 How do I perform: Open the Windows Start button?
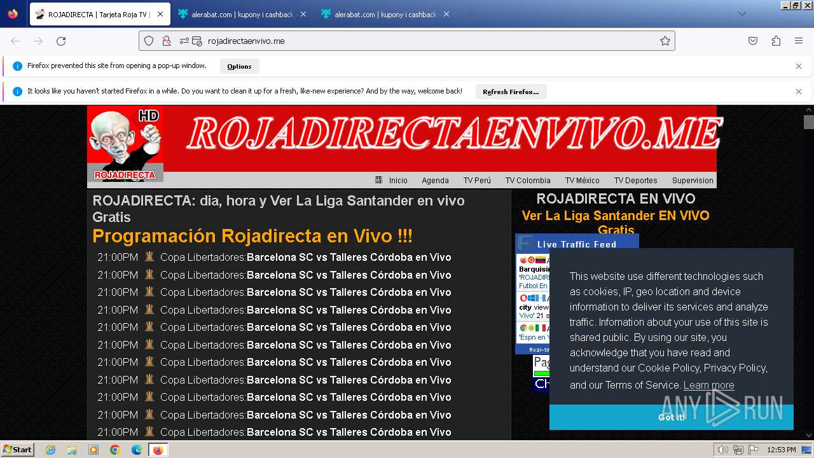(x=18, y=450)
